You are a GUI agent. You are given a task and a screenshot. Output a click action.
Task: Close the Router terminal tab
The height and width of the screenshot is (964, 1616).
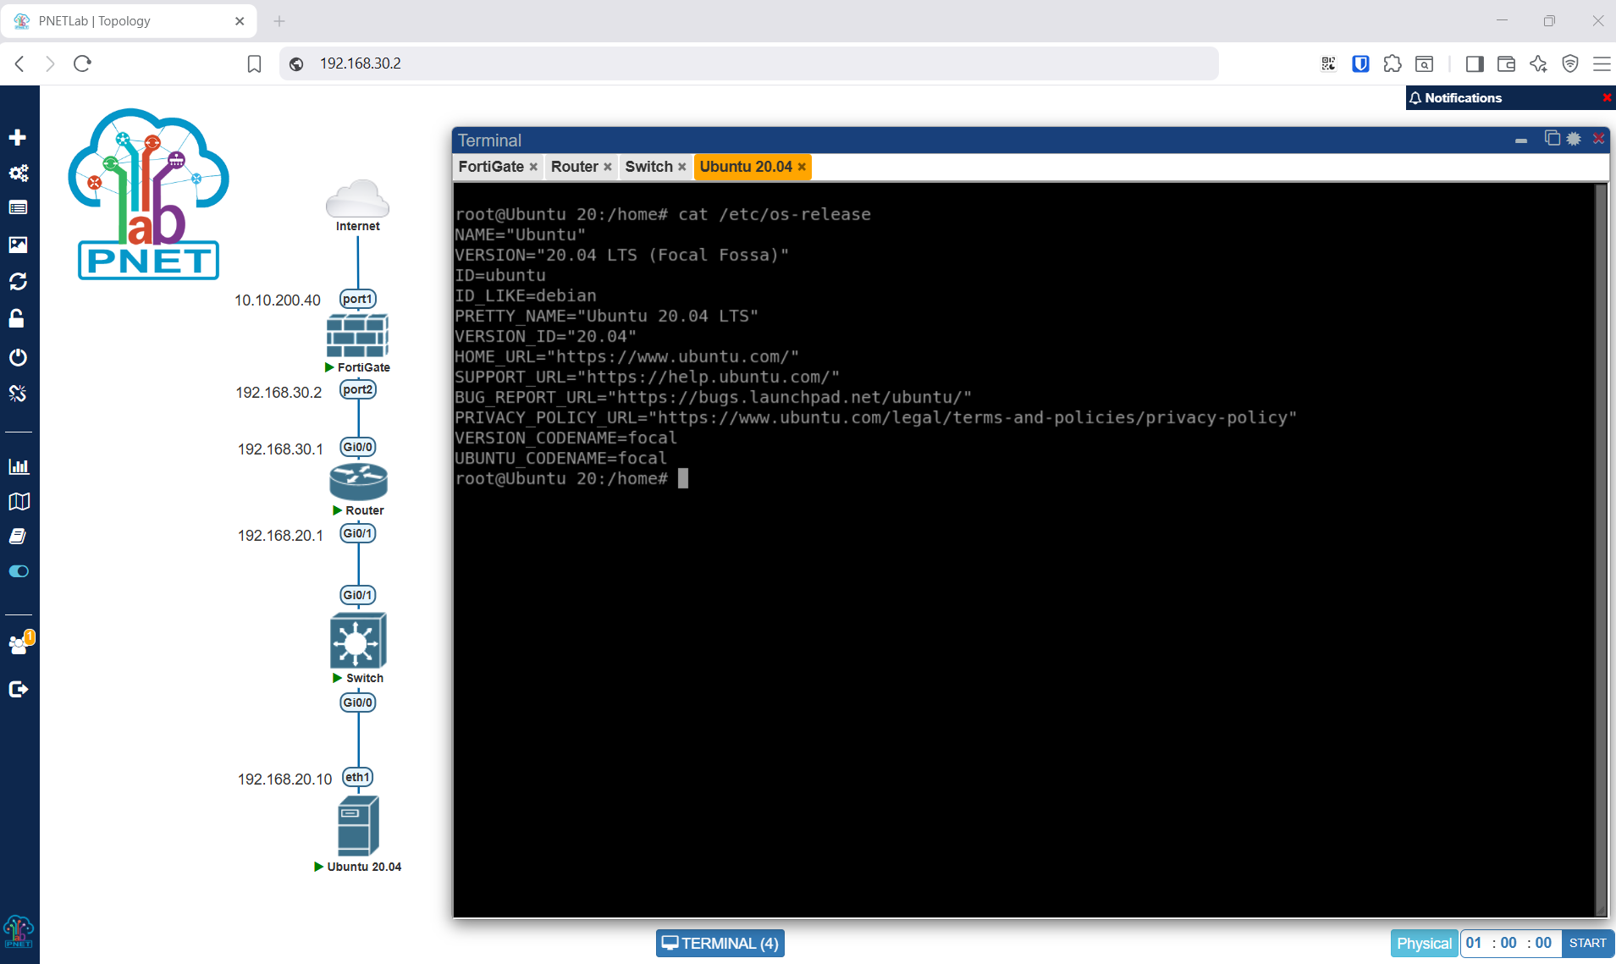pyautogui.click(x=608, y=168)
